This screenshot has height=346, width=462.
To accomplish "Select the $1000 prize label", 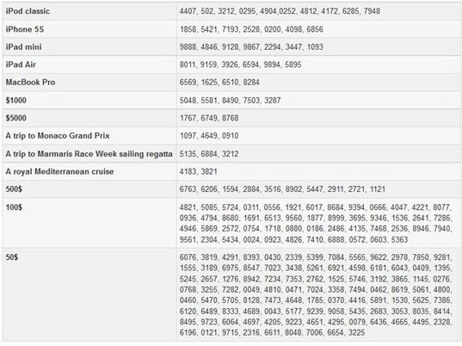I will coord(15,100).
